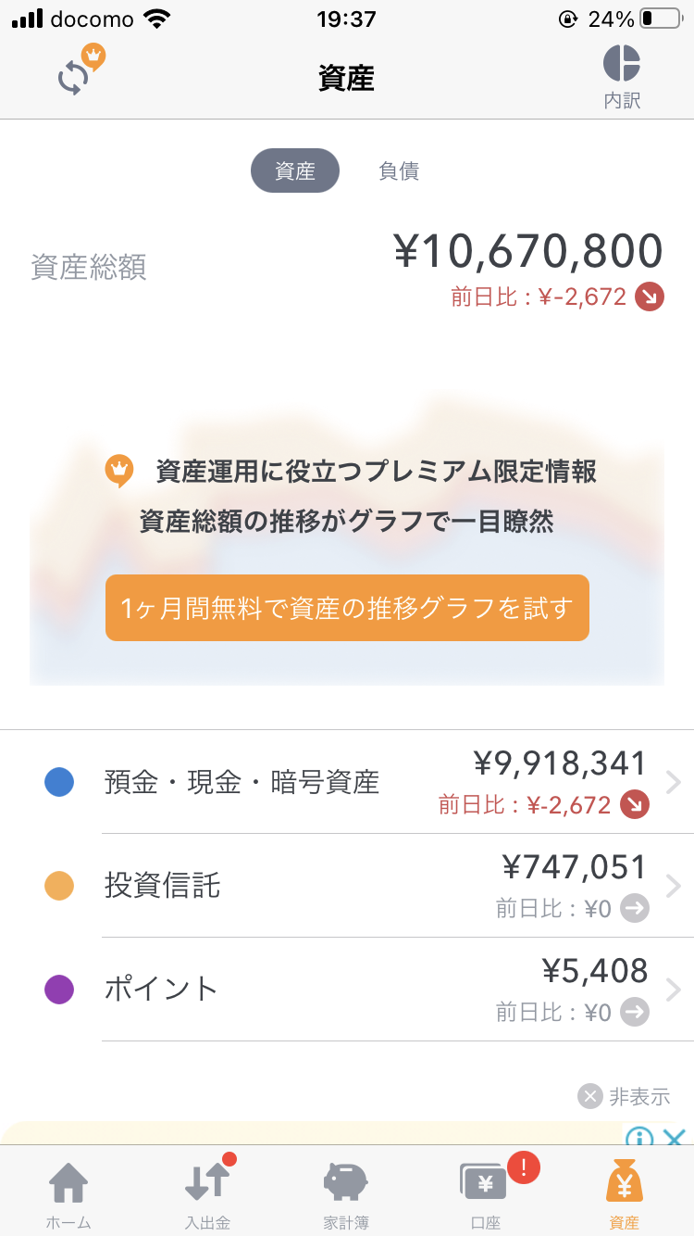Open the 入出金 arrows icon
694x1236 pixels.
click(x=207, y=1193)
